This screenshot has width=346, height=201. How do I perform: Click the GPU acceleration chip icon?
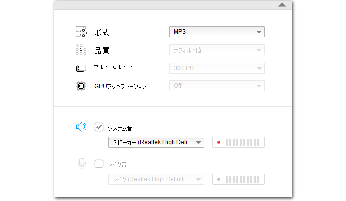(81, 86)
